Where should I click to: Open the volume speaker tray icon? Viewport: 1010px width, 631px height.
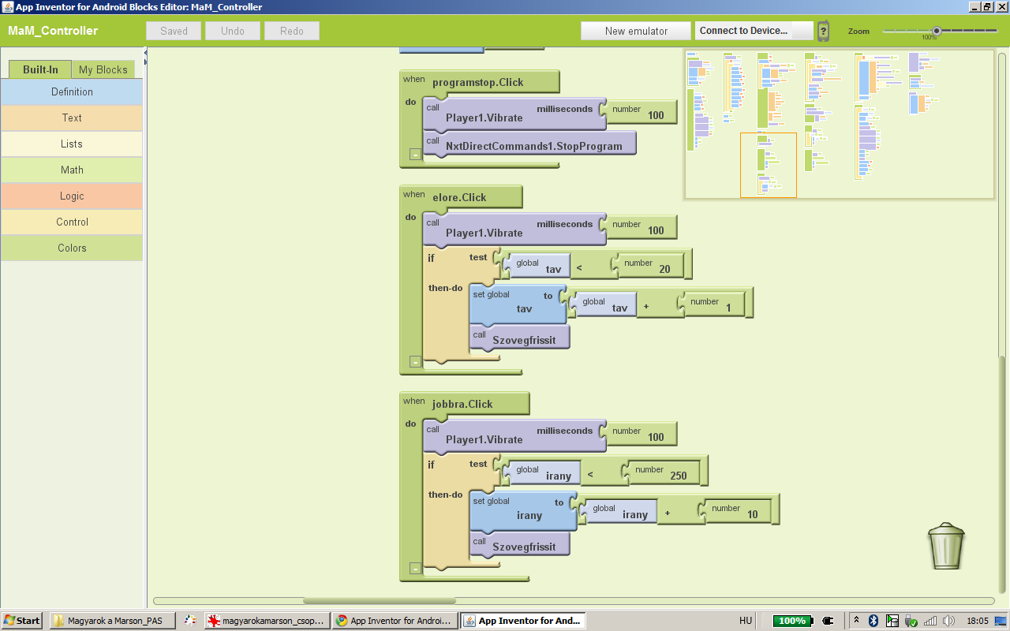point(948,621)
